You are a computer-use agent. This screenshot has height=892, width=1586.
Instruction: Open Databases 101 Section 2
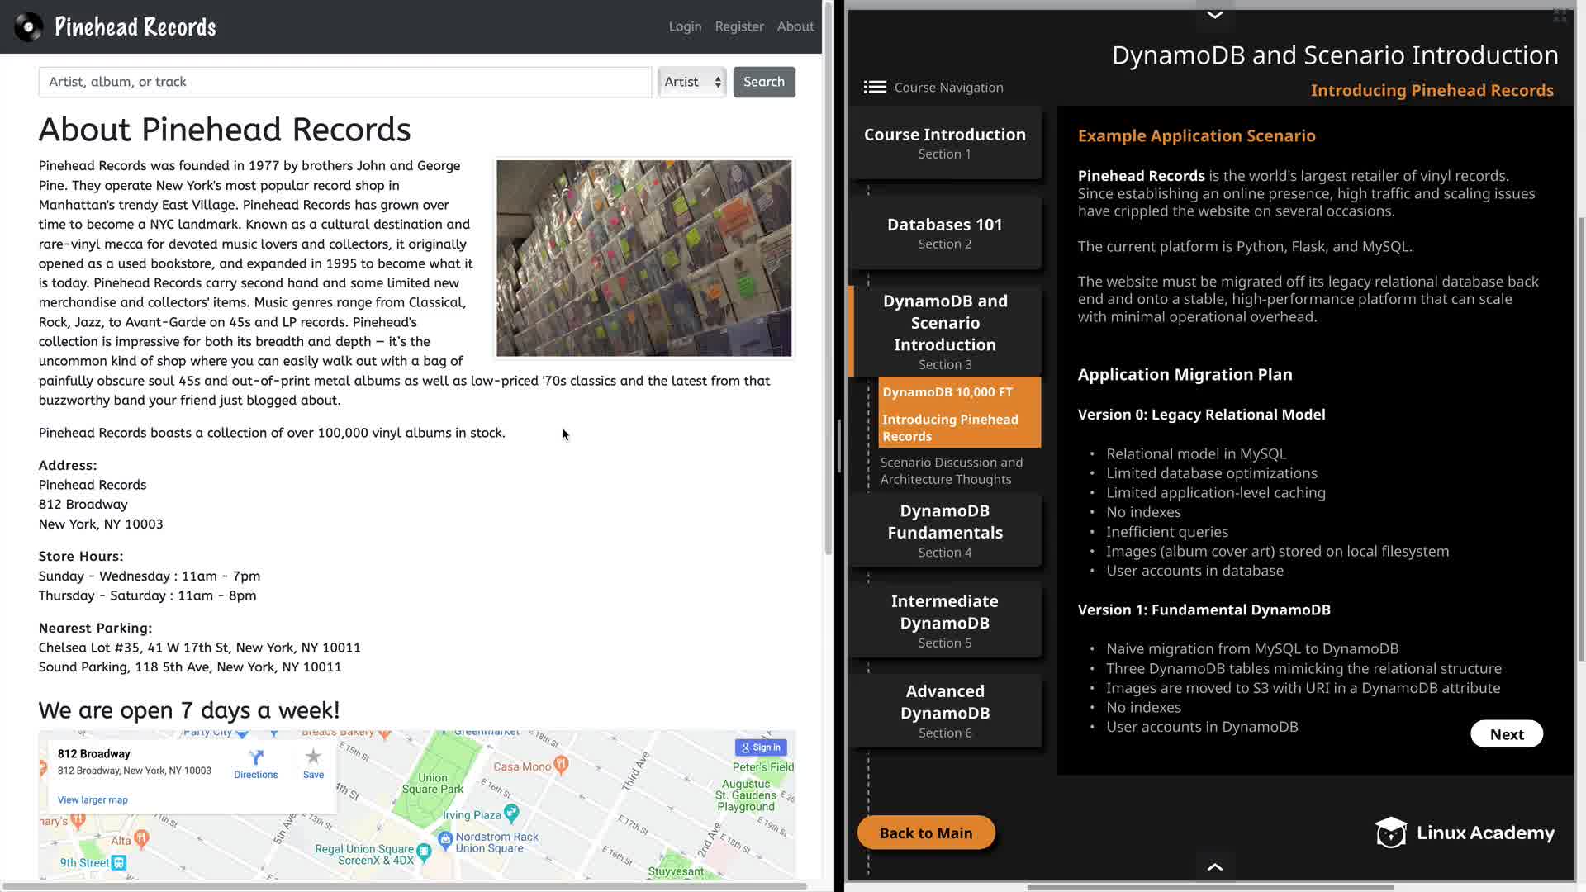pyautogui.click(x=945, y=232)
